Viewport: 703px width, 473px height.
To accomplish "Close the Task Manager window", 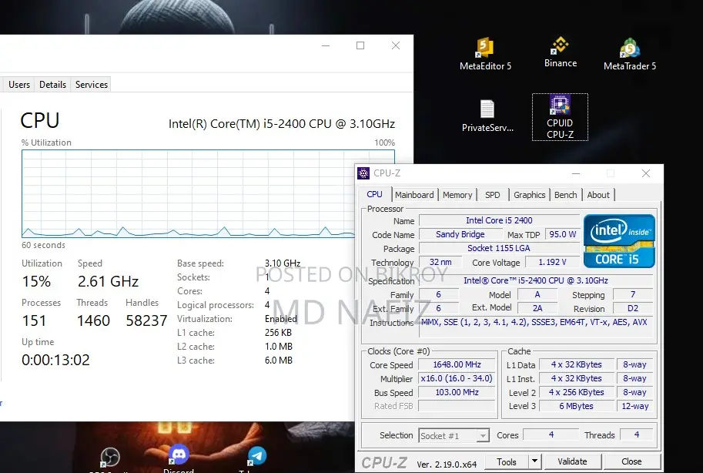I will click(396, 45).
